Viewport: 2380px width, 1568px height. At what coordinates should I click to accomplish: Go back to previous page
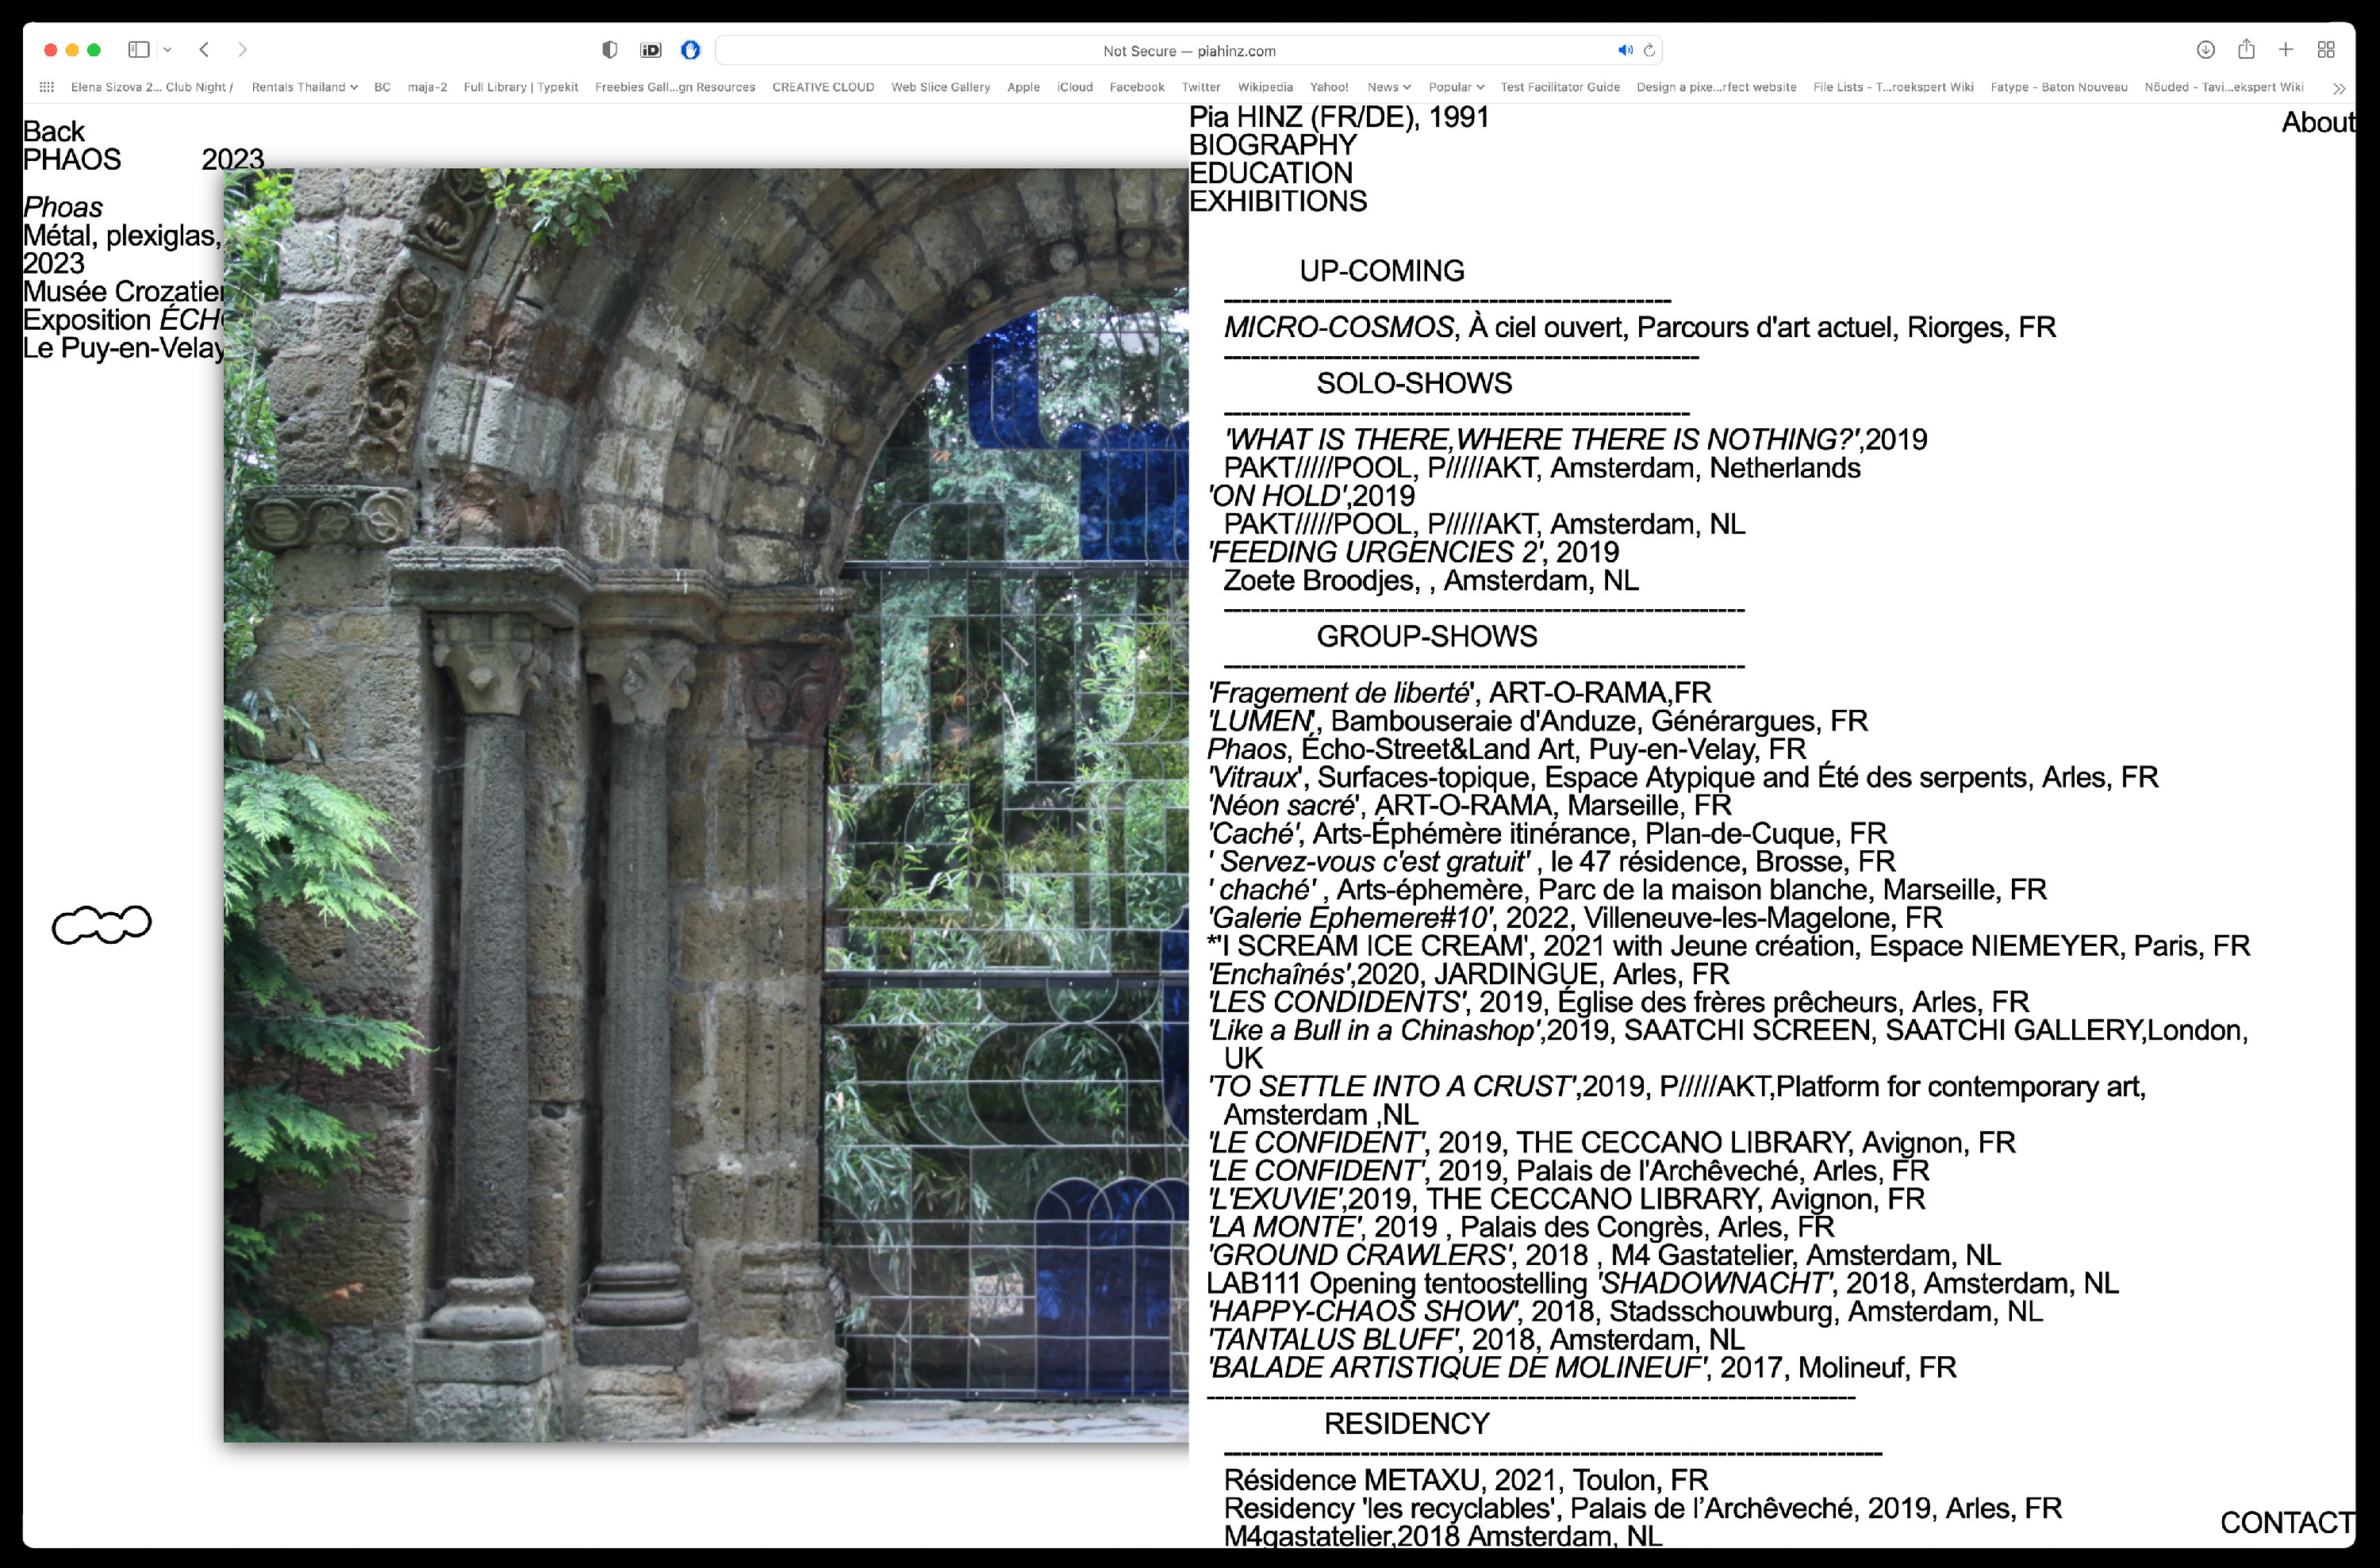204,49
